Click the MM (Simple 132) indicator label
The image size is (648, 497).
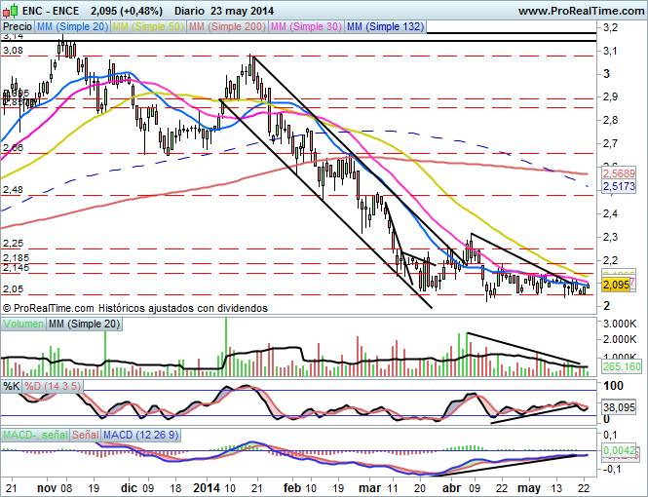click(387, 27)
